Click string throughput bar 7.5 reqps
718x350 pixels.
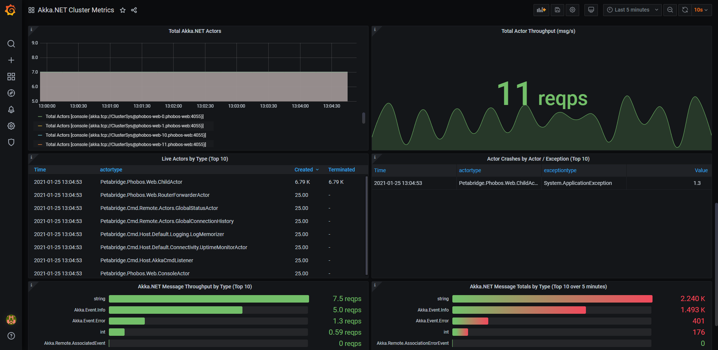click(x=209, y=299)
